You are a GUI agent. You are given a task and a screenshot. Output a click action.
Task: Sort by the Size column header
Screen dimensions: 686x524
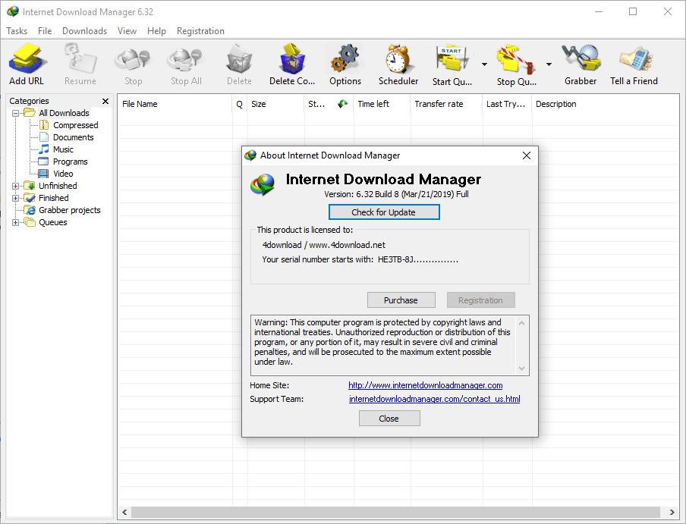point(275,104)
